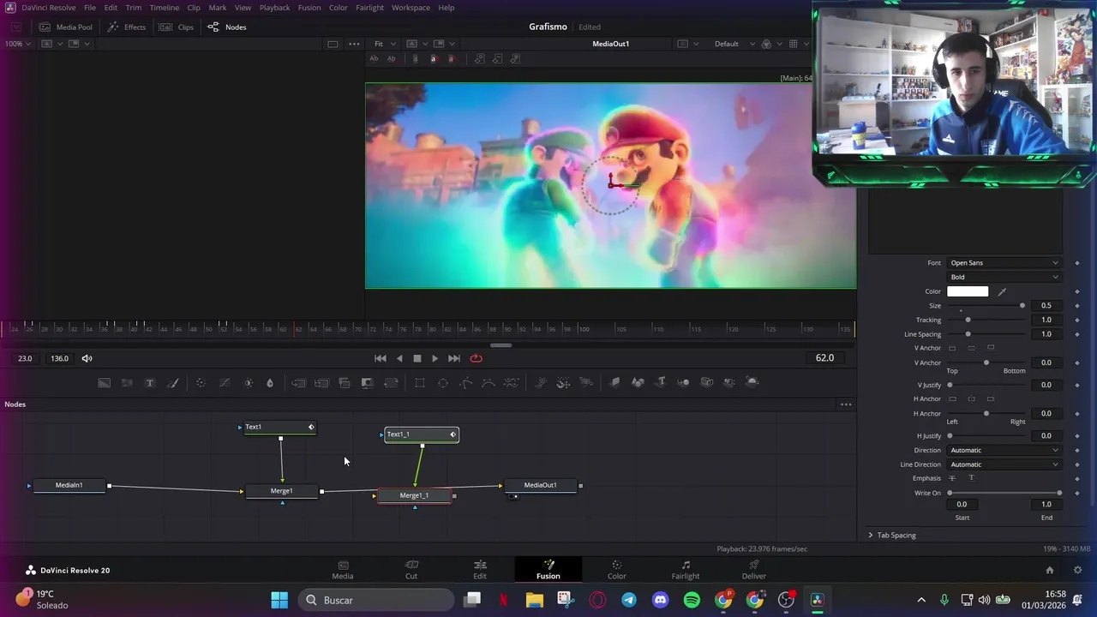Expand the Tab Spacing section
The width and height of the screenshot is (1097, 617).
click(892, 535)
